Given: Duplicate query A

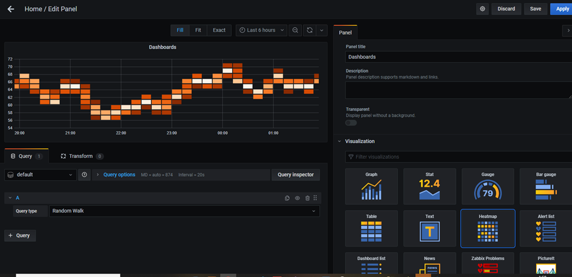Looking at the screenshot, I should pyautogui.click(x=287, y=198).
